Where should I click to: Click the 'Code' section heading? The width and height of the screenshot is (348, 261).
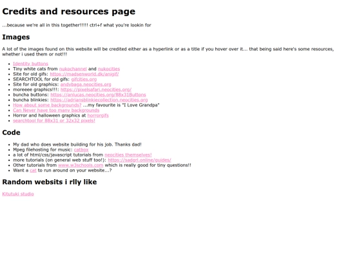coord(12,133)
